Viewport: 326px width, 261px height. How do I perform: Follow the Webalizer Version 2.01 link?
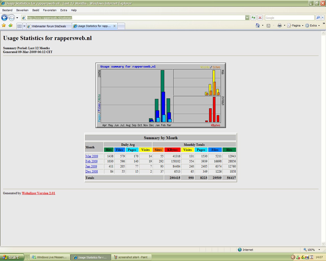point(38,193)
